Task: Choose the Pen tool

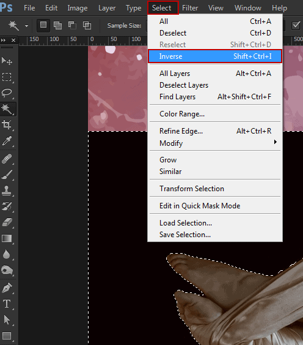Action: point(7,288)
